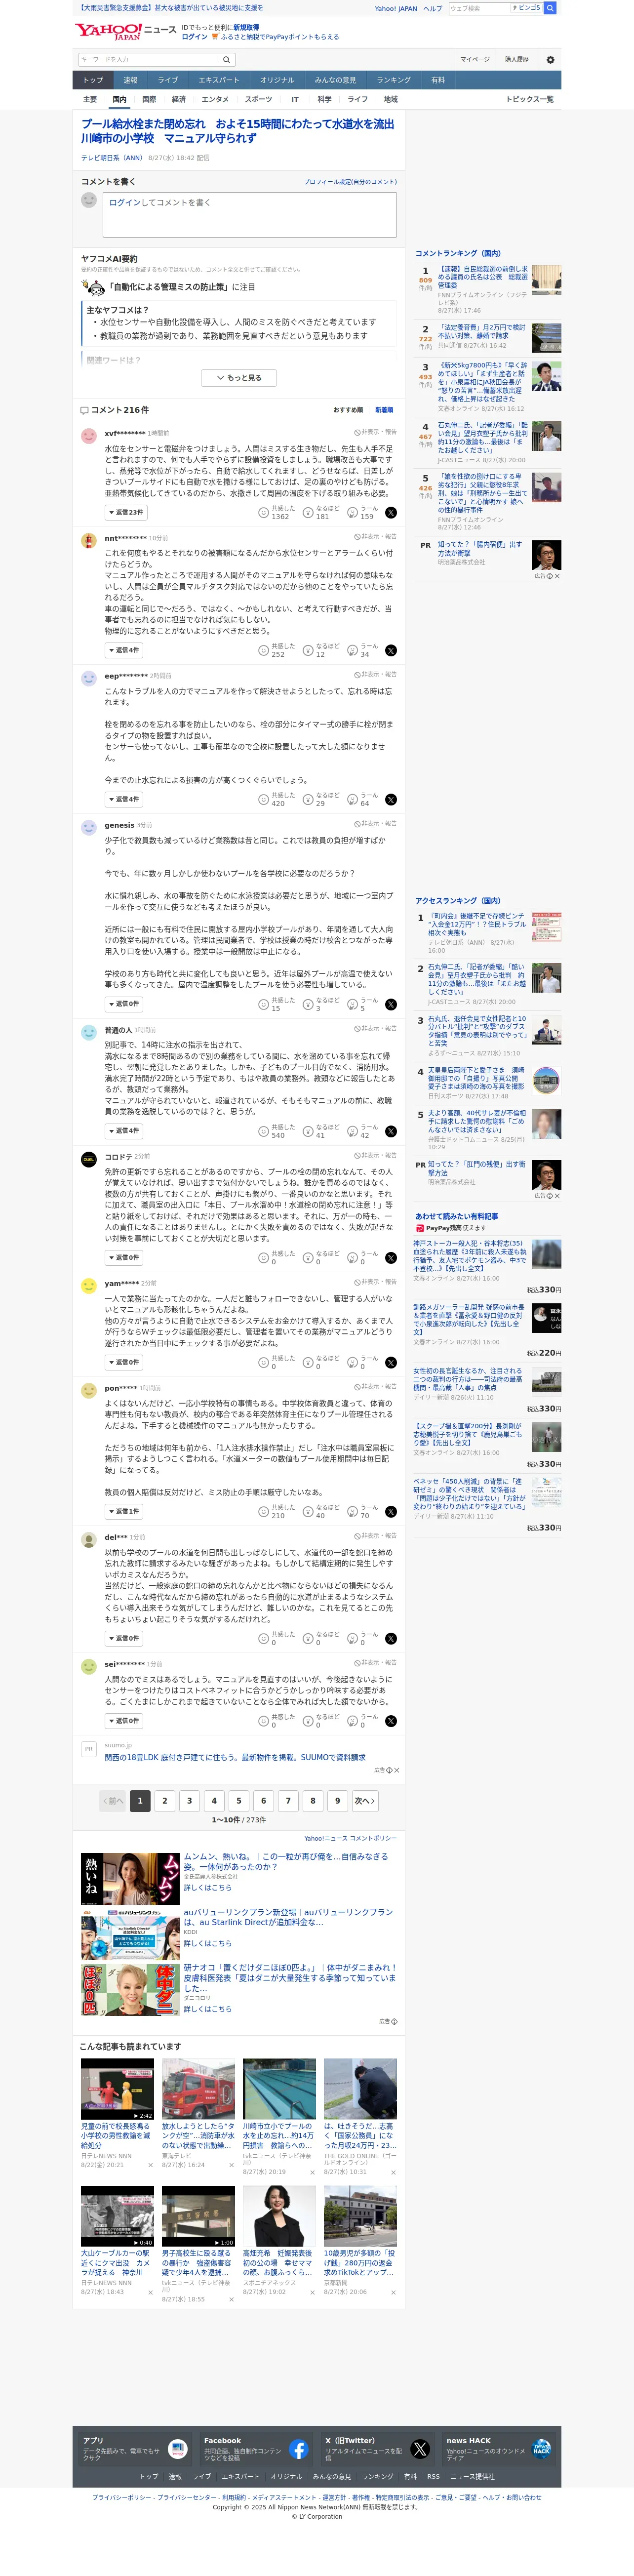Share genesis comment on X
Viewport: 634px width, 2576px height.
tap(391, 1005)
